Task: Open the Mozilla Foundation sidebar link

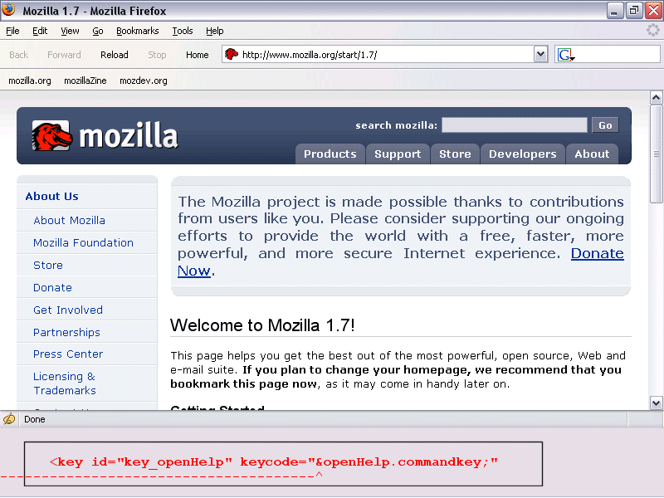Action: (x=83, y=242)
